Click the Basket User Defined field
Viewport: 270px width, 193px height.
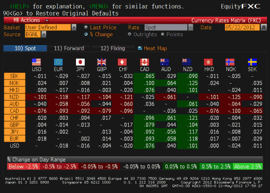(x=48, y=27)
